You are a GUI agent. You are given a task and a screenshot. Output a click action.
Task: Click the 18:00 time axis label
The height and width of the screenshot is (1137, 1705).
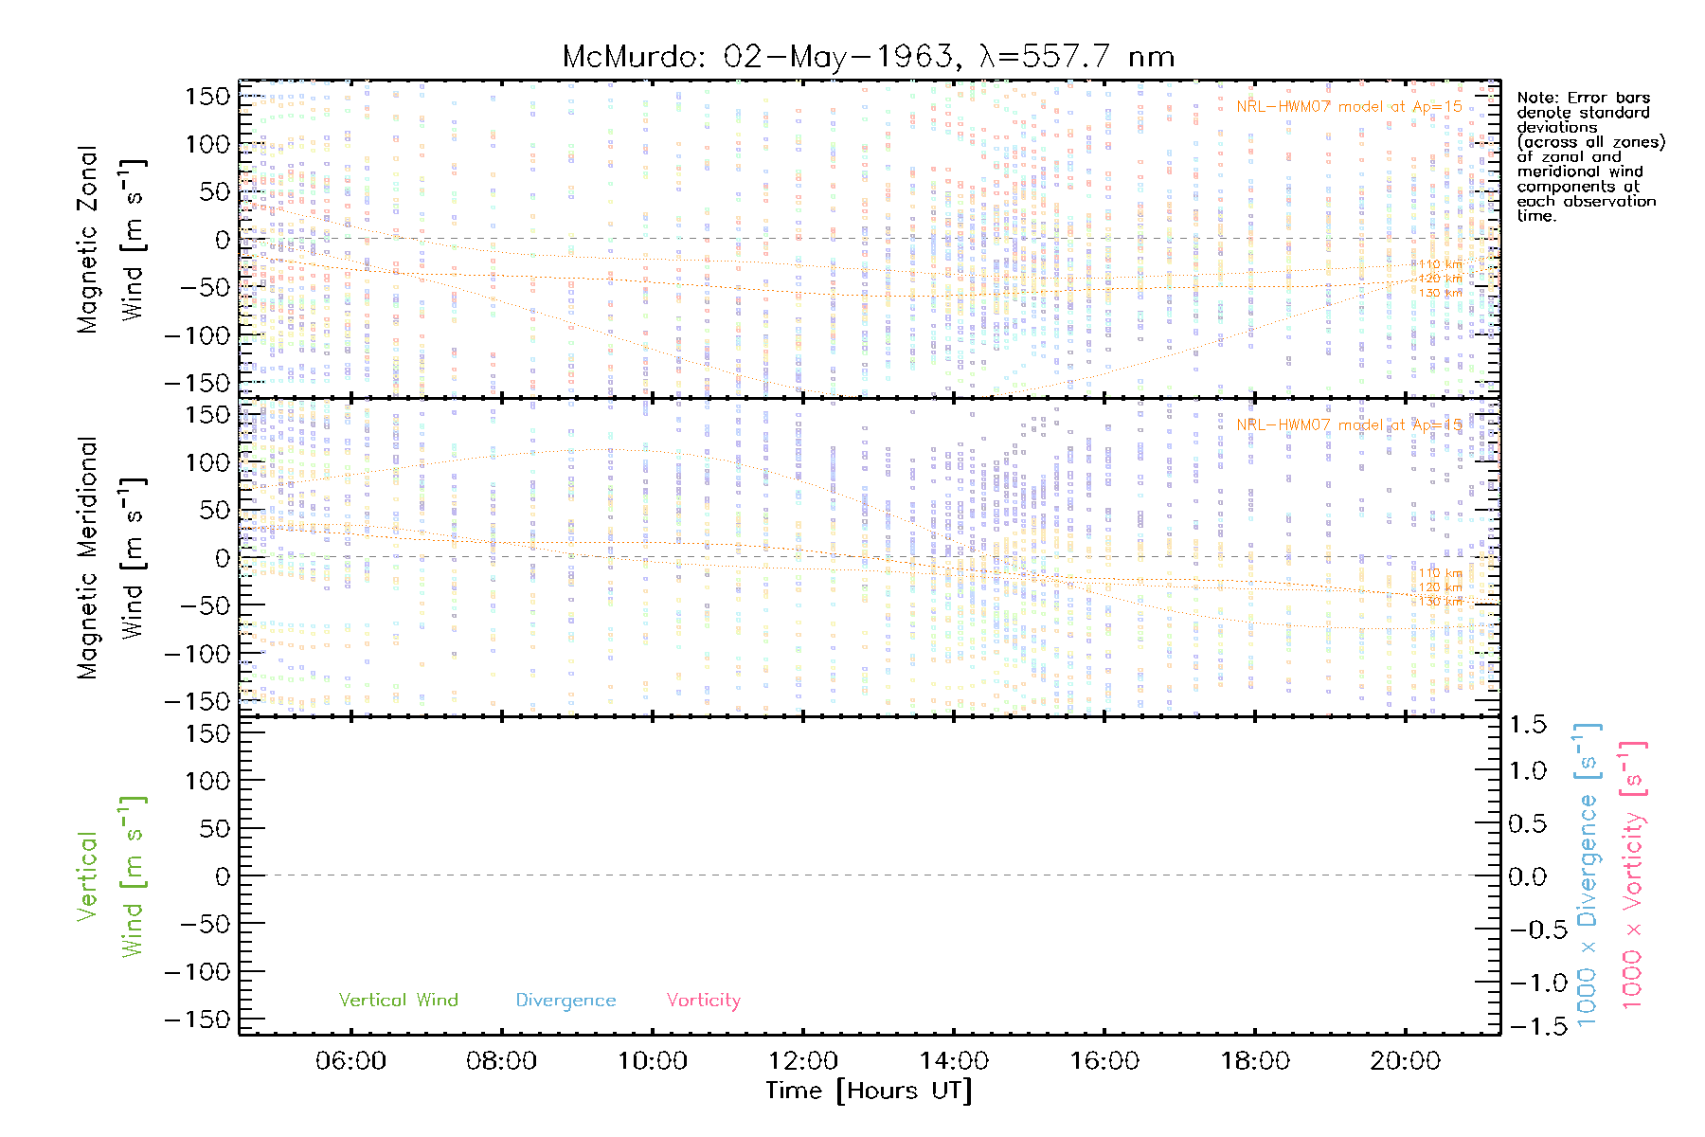[1254, 1060]
